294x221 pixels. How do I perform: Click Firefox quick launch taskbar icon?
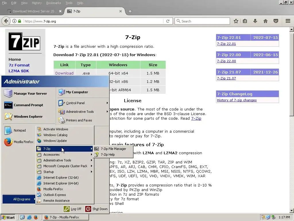click(x=36, y=218)
